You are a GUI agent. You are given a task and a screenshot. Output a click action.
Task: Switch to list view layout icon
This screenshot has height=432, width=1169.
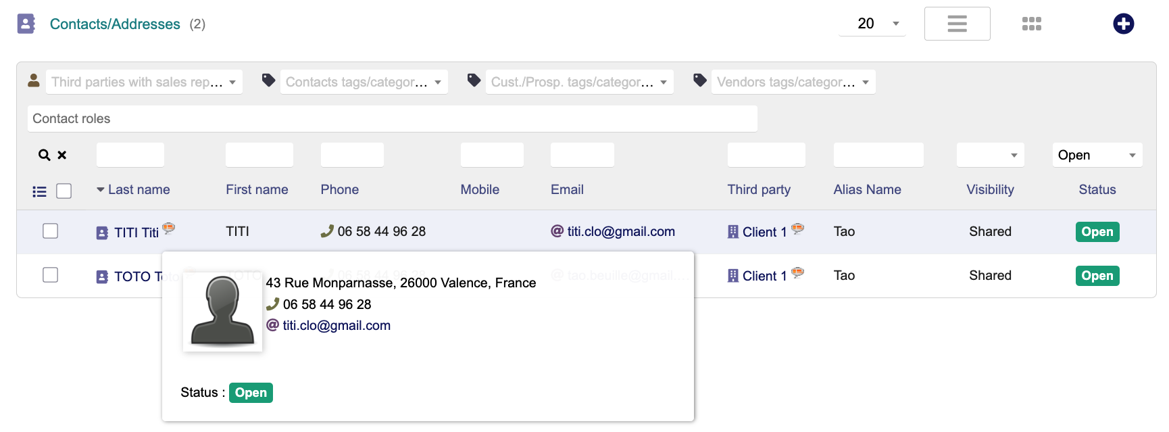957,24
